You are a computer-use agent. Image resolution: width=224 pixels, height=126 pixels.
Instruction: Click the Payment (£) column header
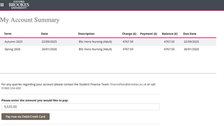[x=148, y=34]
